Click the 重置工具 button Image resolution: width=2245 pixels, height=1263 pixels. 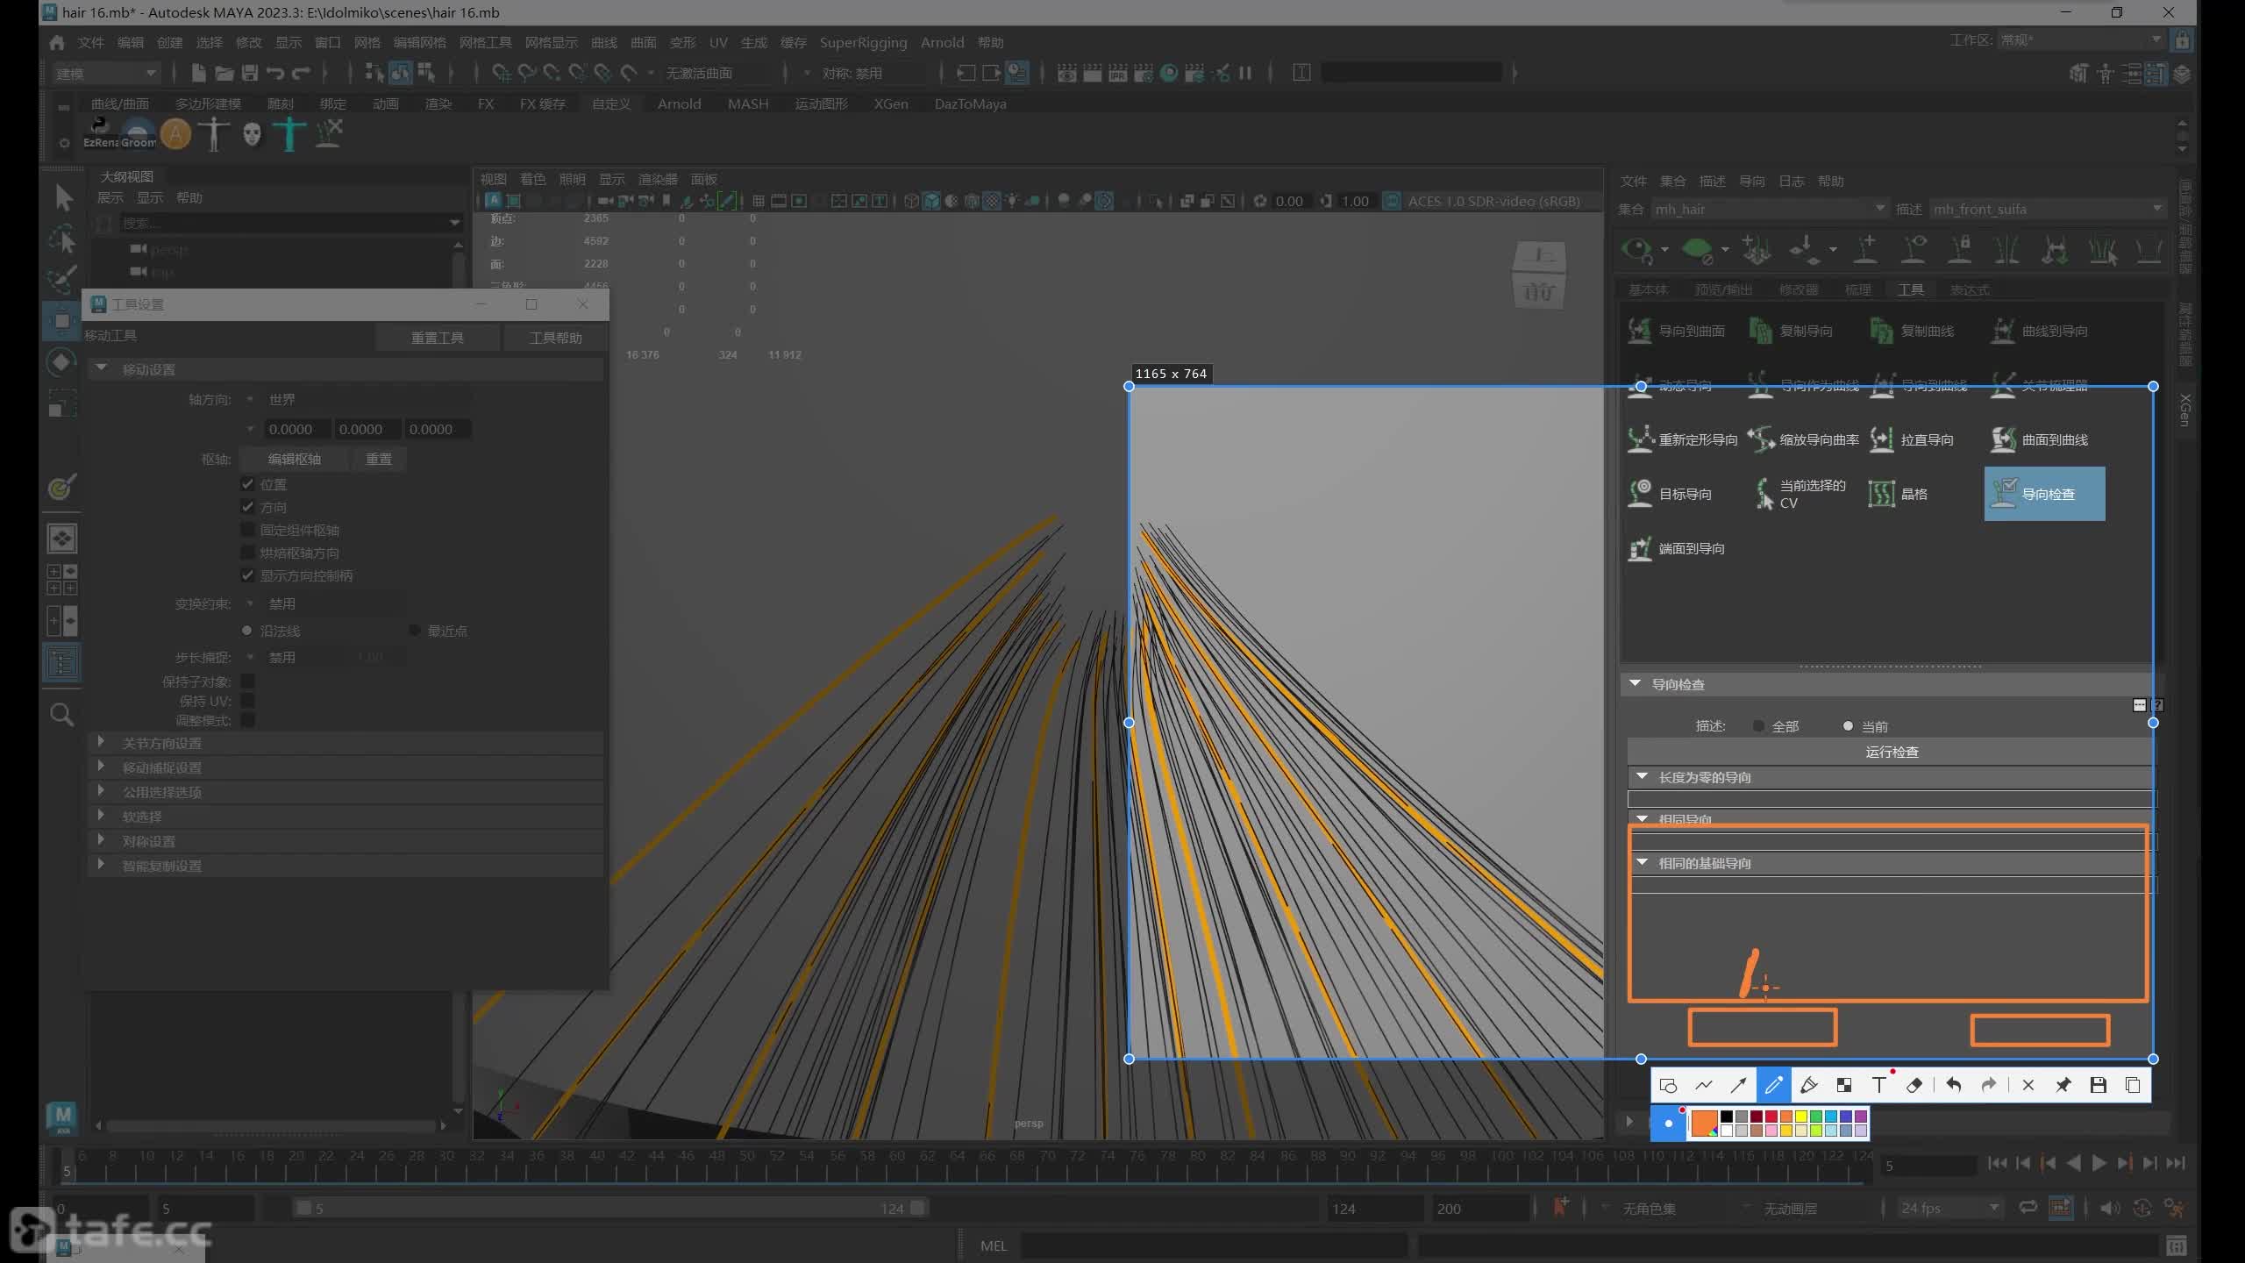(438, 338)
